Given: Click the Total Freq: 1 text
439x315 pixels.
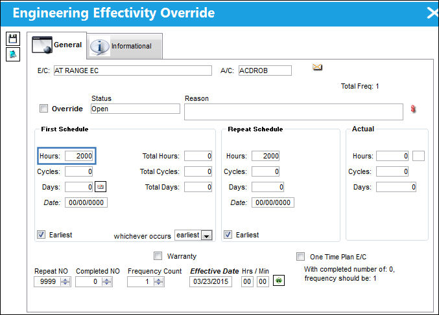Looking at the screenshot, I should click(x=360, y=86).
